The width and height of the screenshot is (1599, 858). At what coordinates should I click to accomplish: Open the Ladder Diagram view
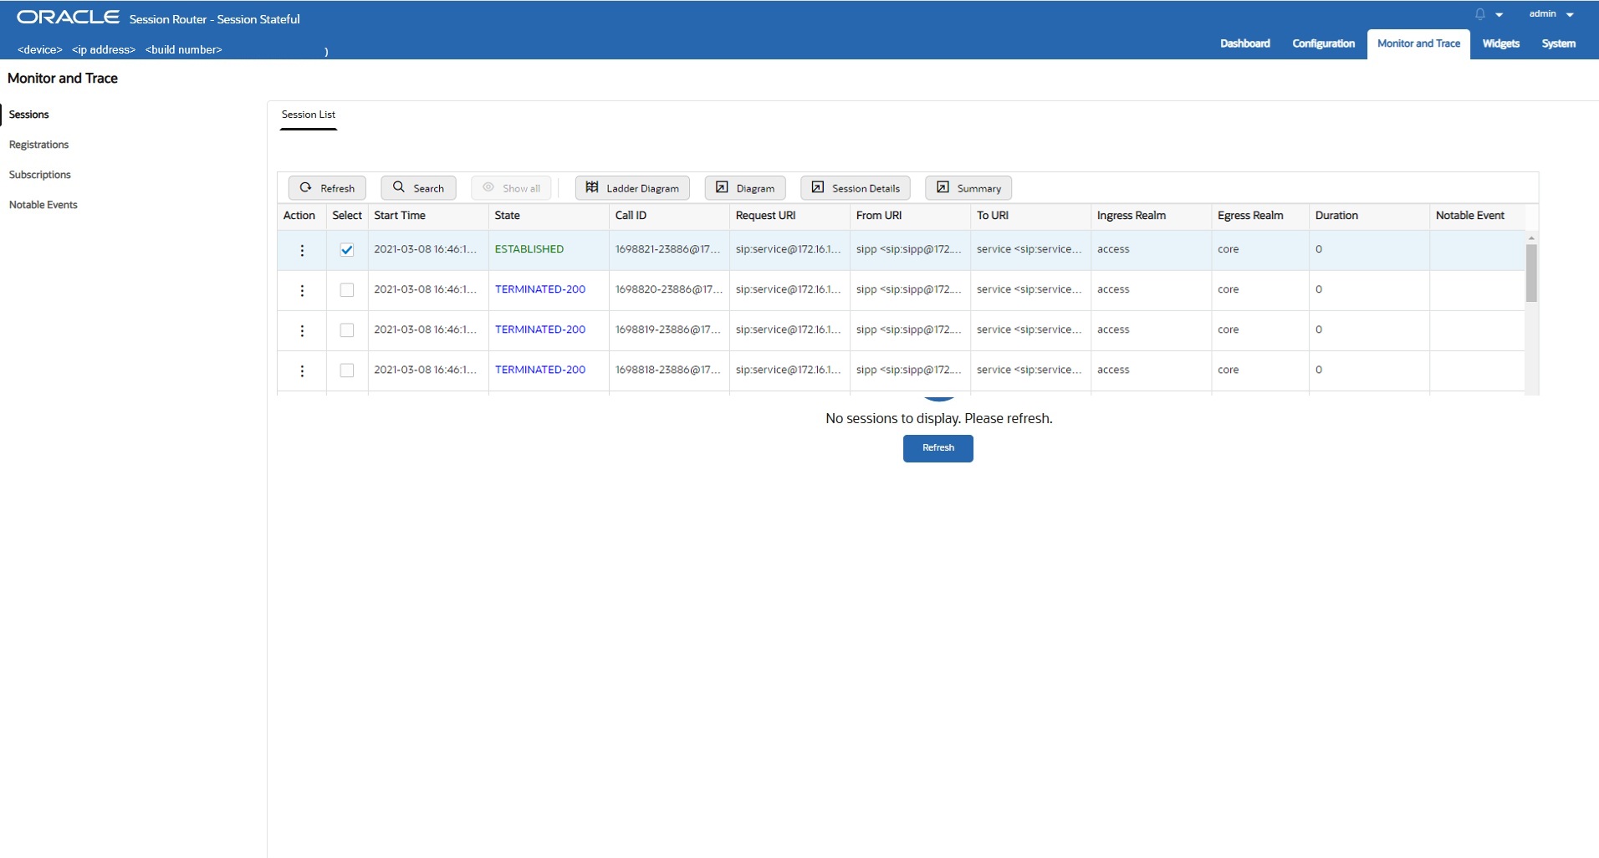632,188
